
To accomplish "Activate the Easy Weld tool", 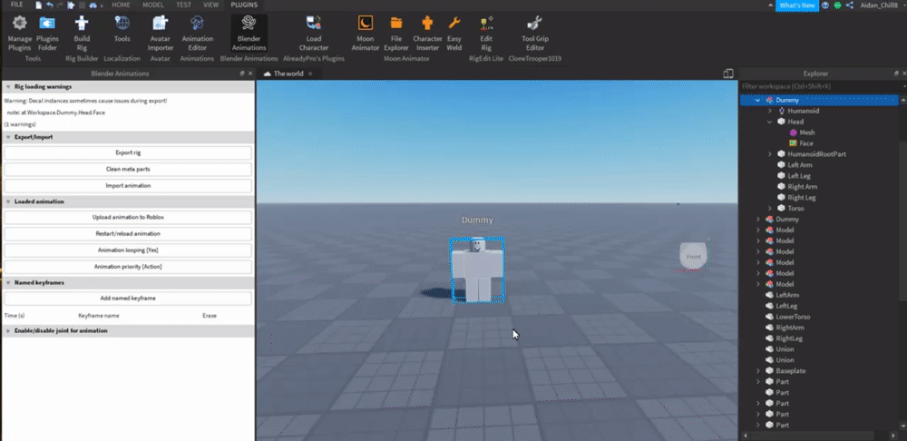I will pos(454,34).
